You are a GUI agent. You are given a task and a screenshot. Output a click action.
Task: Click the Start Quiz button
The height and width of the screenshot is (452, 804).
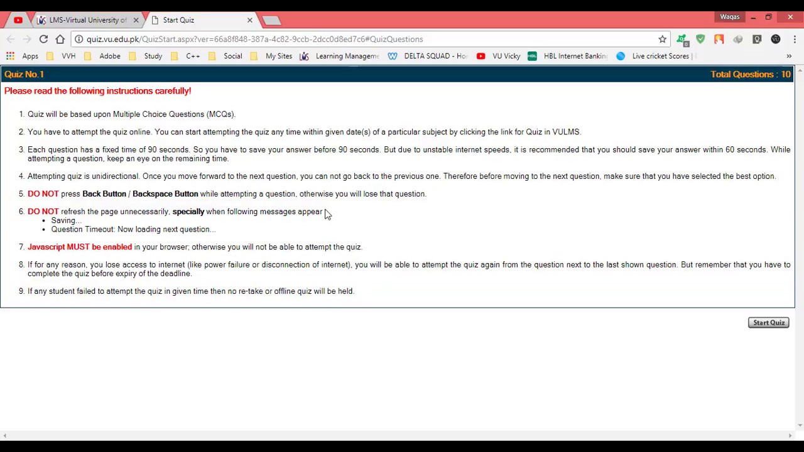point(768,323)
